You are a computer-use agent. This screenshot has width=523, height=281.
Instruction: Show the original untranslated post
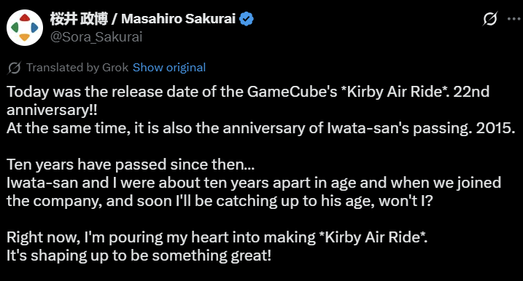169,68
